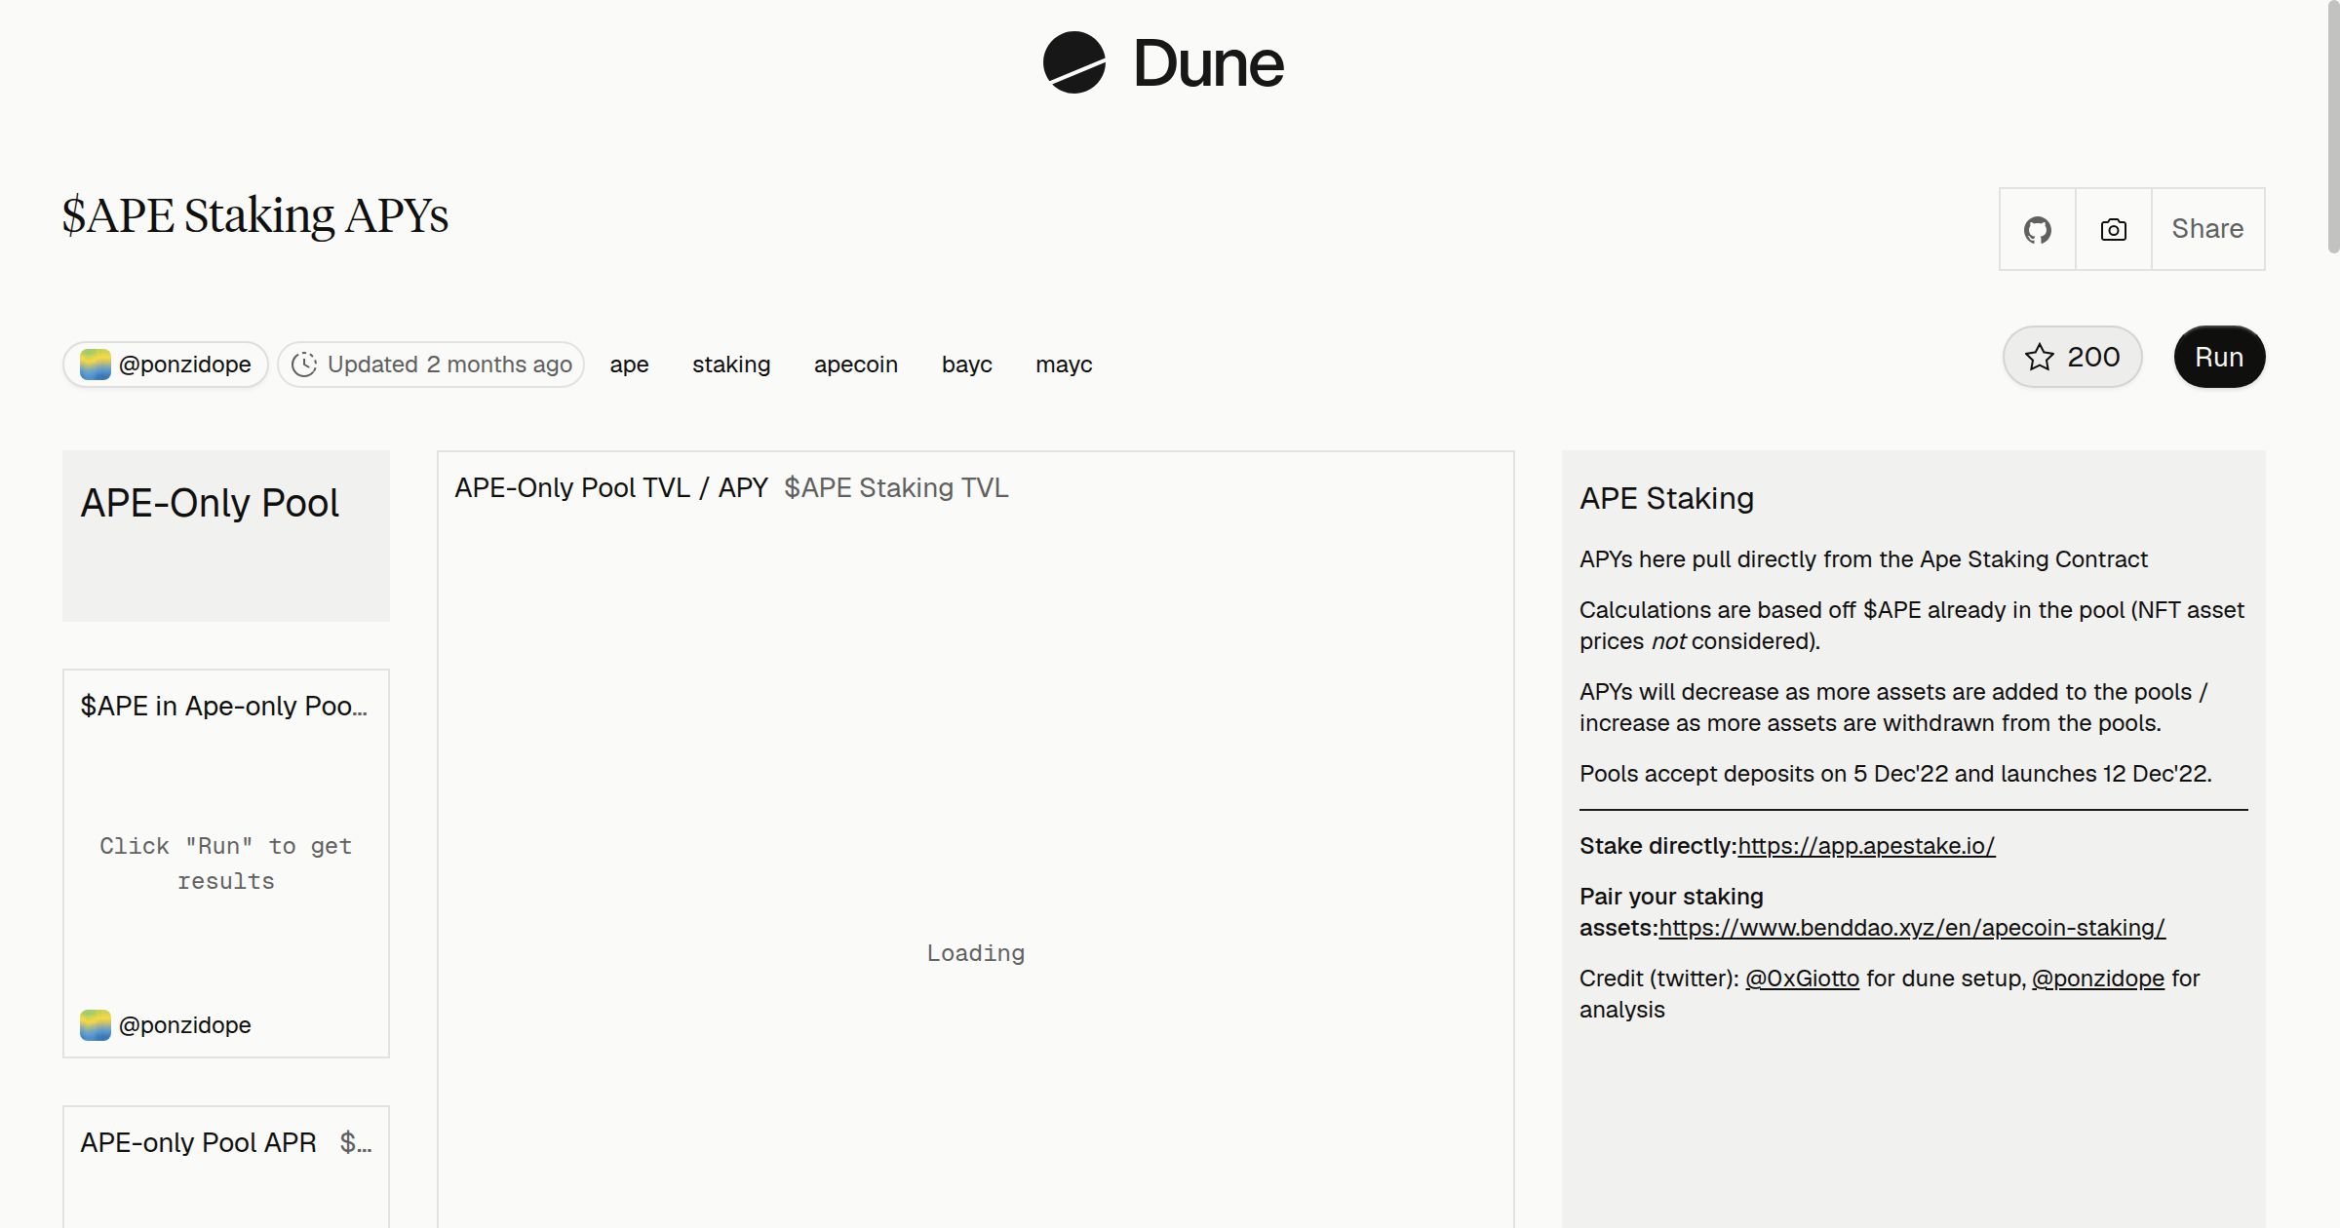
Task: Select the apecoin tag
Action: pyautogui.click(x=856, y=365)
